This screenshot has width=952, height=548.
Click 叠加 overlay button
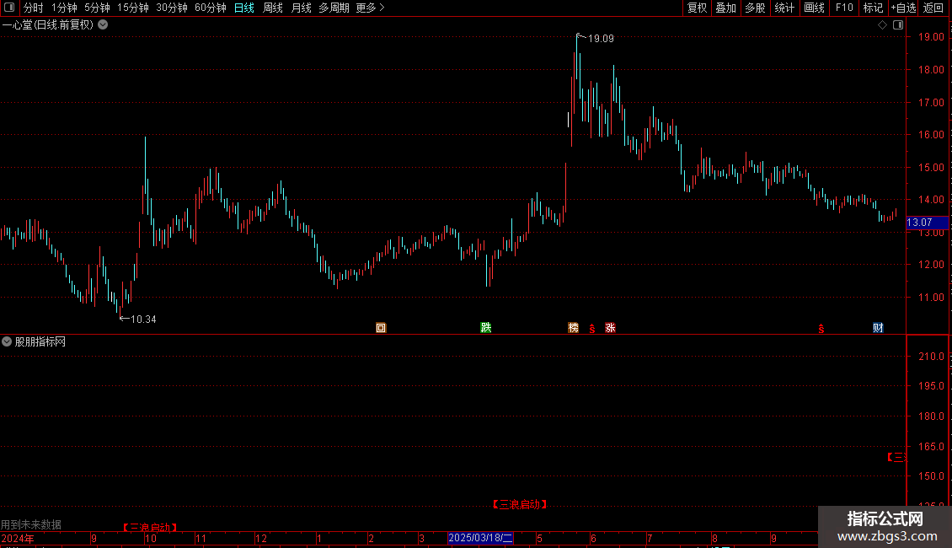click(x=725, y=8)
